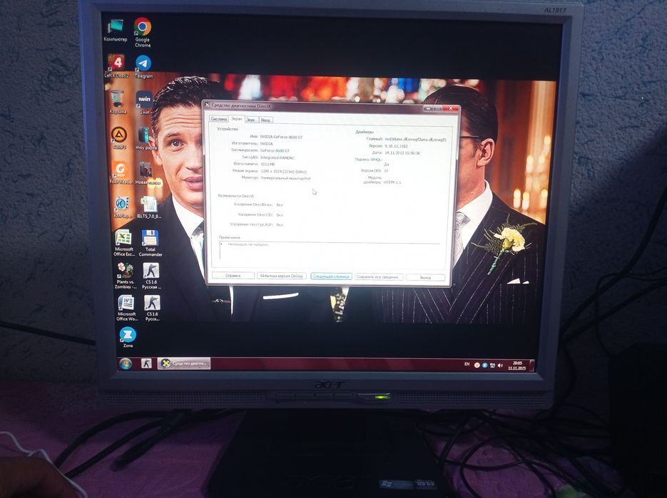667x498 pixels.
Task: Open the 1win desktop shortcut
Action: [x=144, y=103]
